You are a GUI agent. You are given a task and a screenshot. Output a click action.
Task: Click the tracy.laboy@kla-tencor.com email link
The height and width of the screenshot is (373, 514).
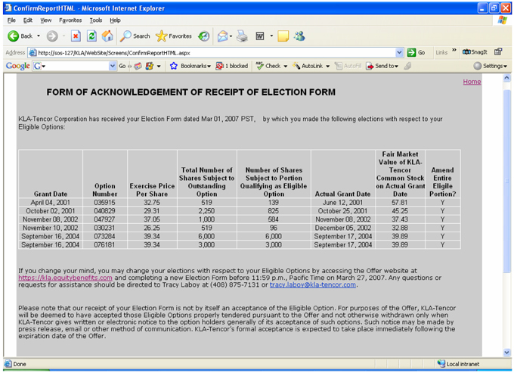coord(312,284)
